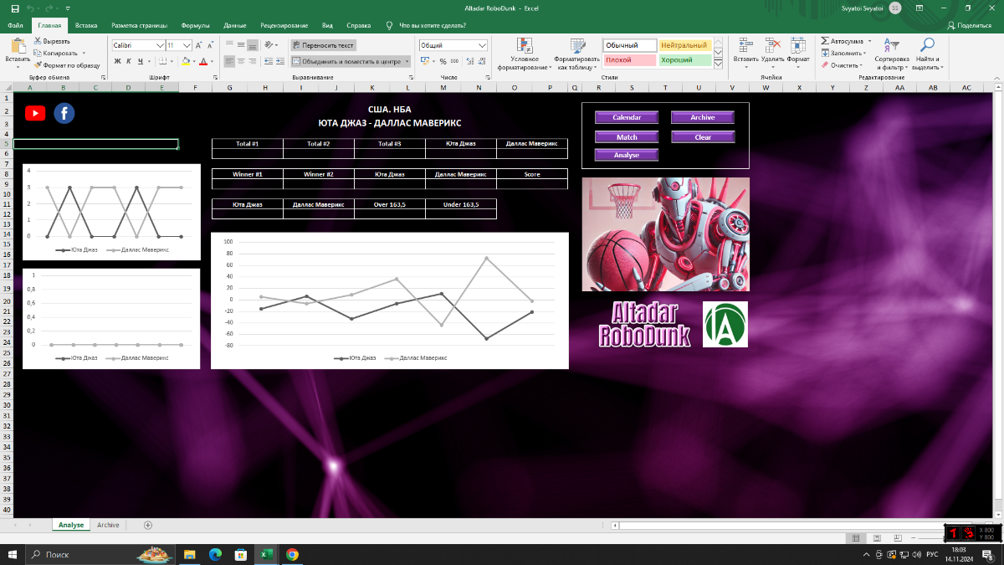The image size is (1004, 565).
Task: Click the cell borders icon
Action: click(x=162, y=61)
